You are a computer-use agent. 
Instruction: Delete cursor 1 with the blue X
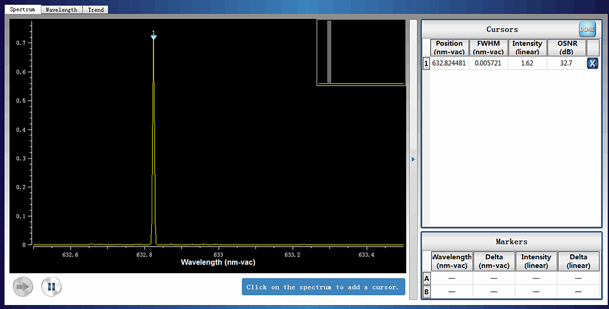tap(592, 63)
